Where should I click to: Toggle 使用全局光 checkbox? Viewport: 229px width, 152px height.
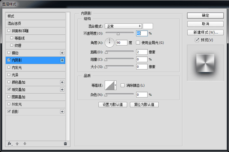[138, 43]
